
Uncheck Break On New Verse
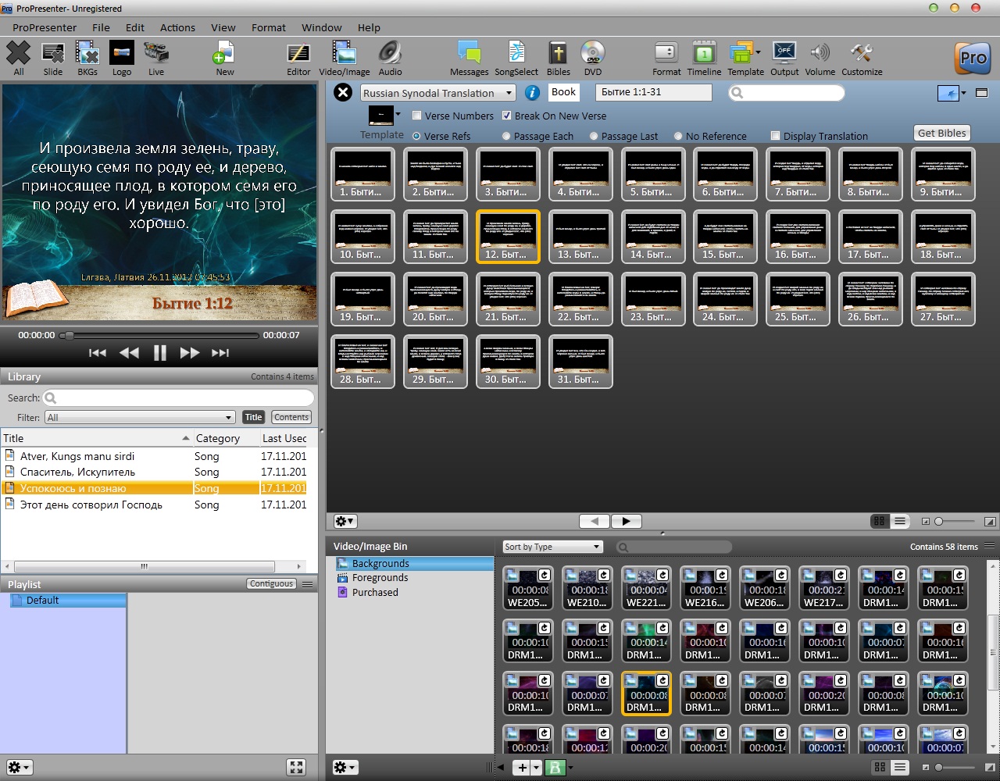[507, 116]
